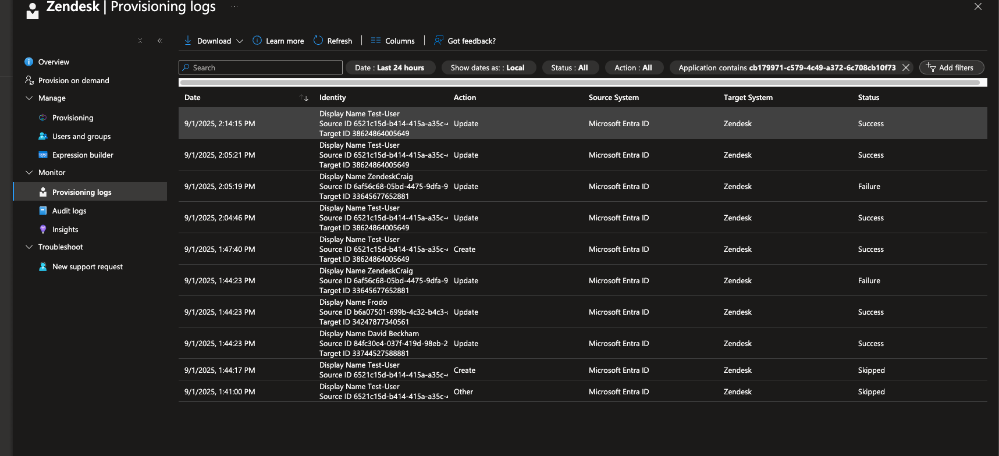Click the Refresh circular arrow icon
Viewport: 999px width, 456px height.
click(318, 41)
